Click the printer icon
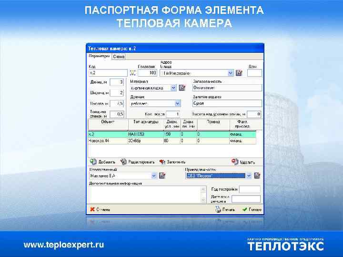 [x=218, y=209]
